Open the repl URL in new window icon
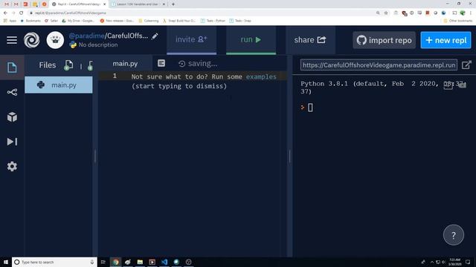This screenshot has height=267, width=476. (466, 65)
